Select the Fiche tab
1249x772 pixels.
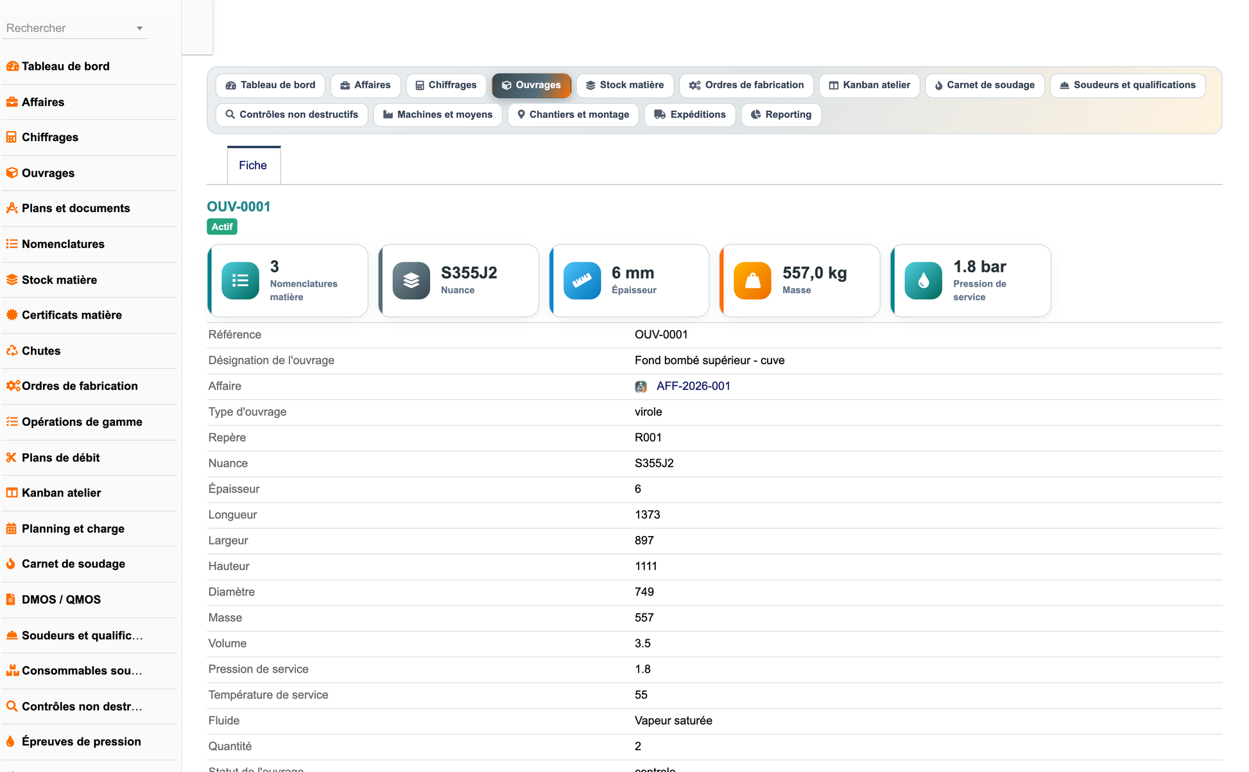click(253, 165)
